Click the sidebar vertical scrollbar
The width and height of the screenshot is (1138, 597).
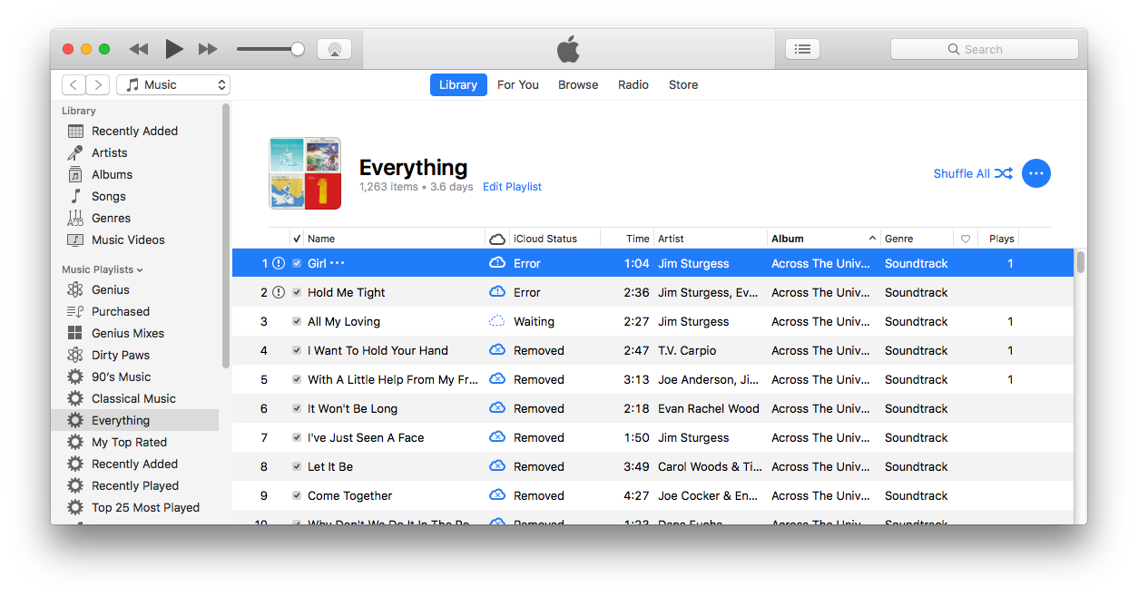226,236
